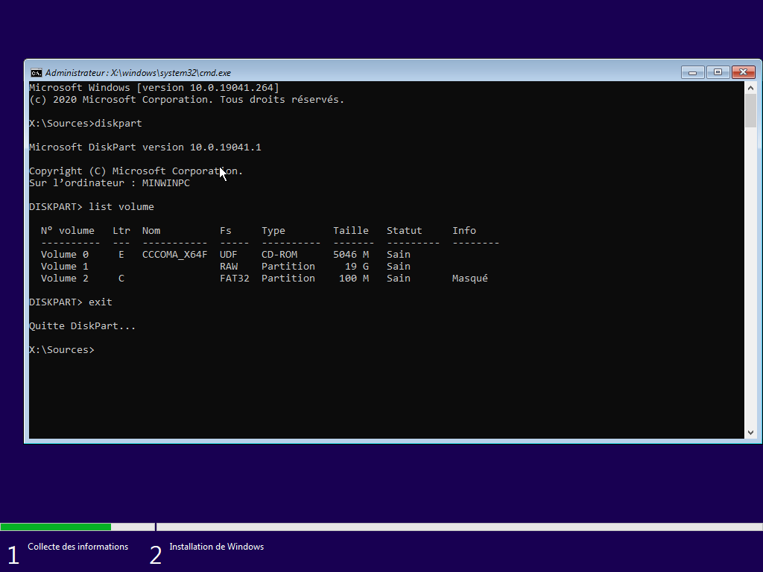Click the 'FAT32' file system cell
This screenshot has width=763, height=572.
coord(235,279)
